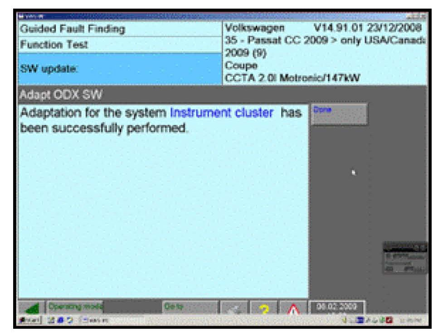
Task: Click the greyed-out icon left of help
Action: coord(234,308)
